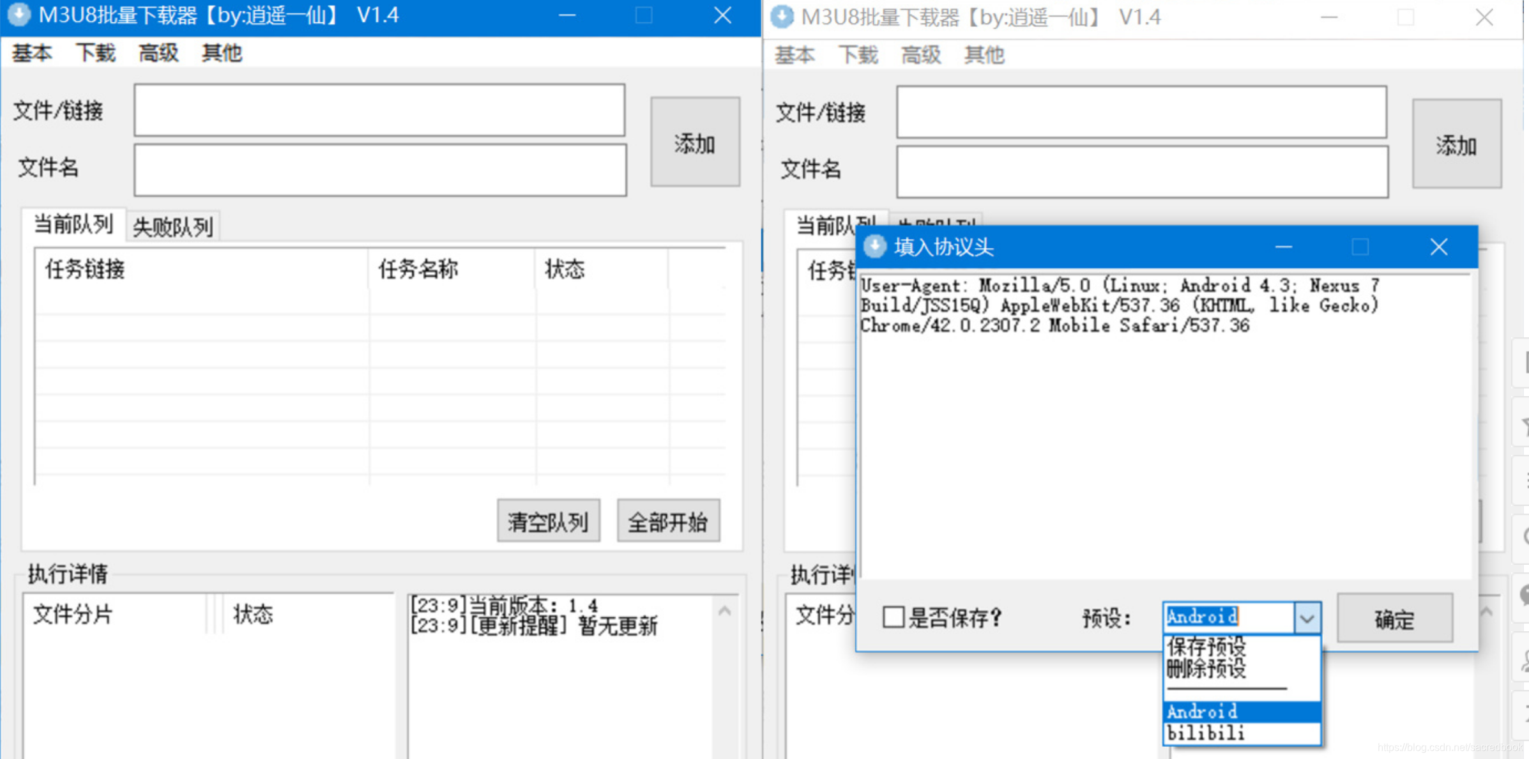The image size is (1529, 759).
Task: Switch to the 失败队列 tab in the left window
Action: pyautogui.click(x=172, y=226)
